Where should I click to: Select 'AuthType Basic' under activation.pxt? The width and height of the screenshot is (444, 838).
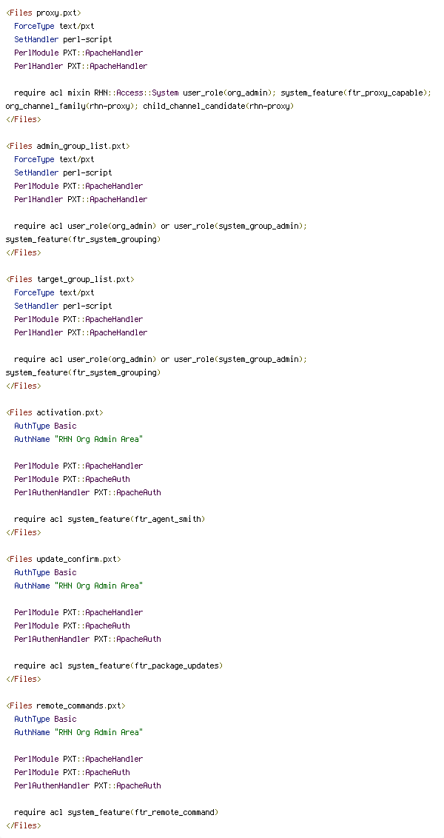point(45,426)
